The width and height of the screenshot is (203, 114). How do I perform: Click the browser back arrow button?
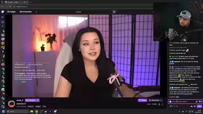[x=2, y=7]
